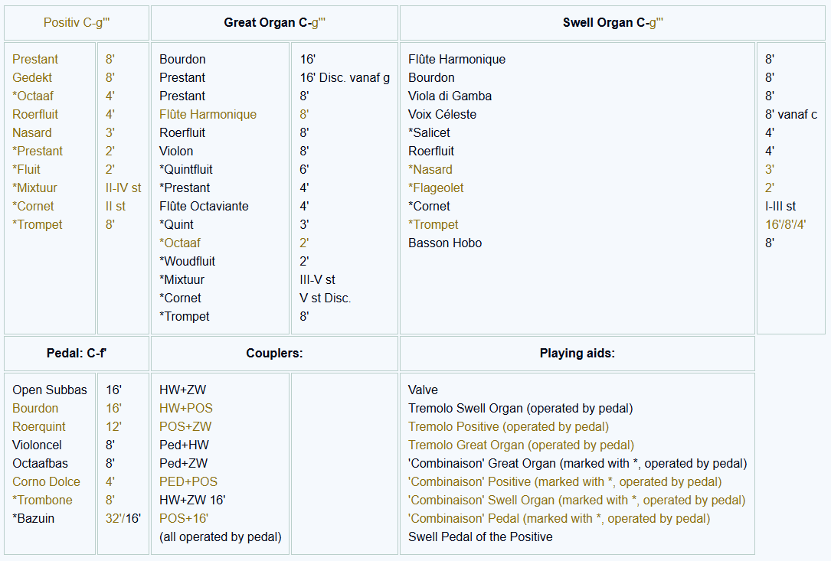The width and height of the screenshot is (831, 561).
Task: Click the Corno Dolce link
Action: coord(46,481)
